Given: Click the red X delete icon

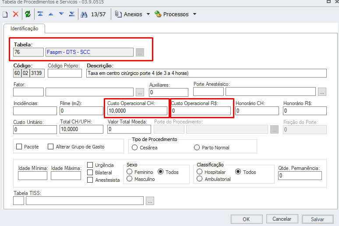Looking at the screenshot, I should pos(16,14).
